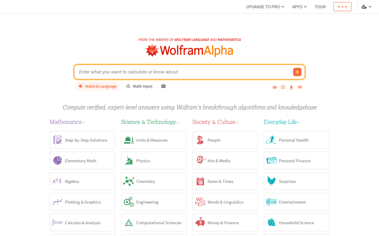Click the random shuffle icon
379x236 pixels.
tap(299, 87)
